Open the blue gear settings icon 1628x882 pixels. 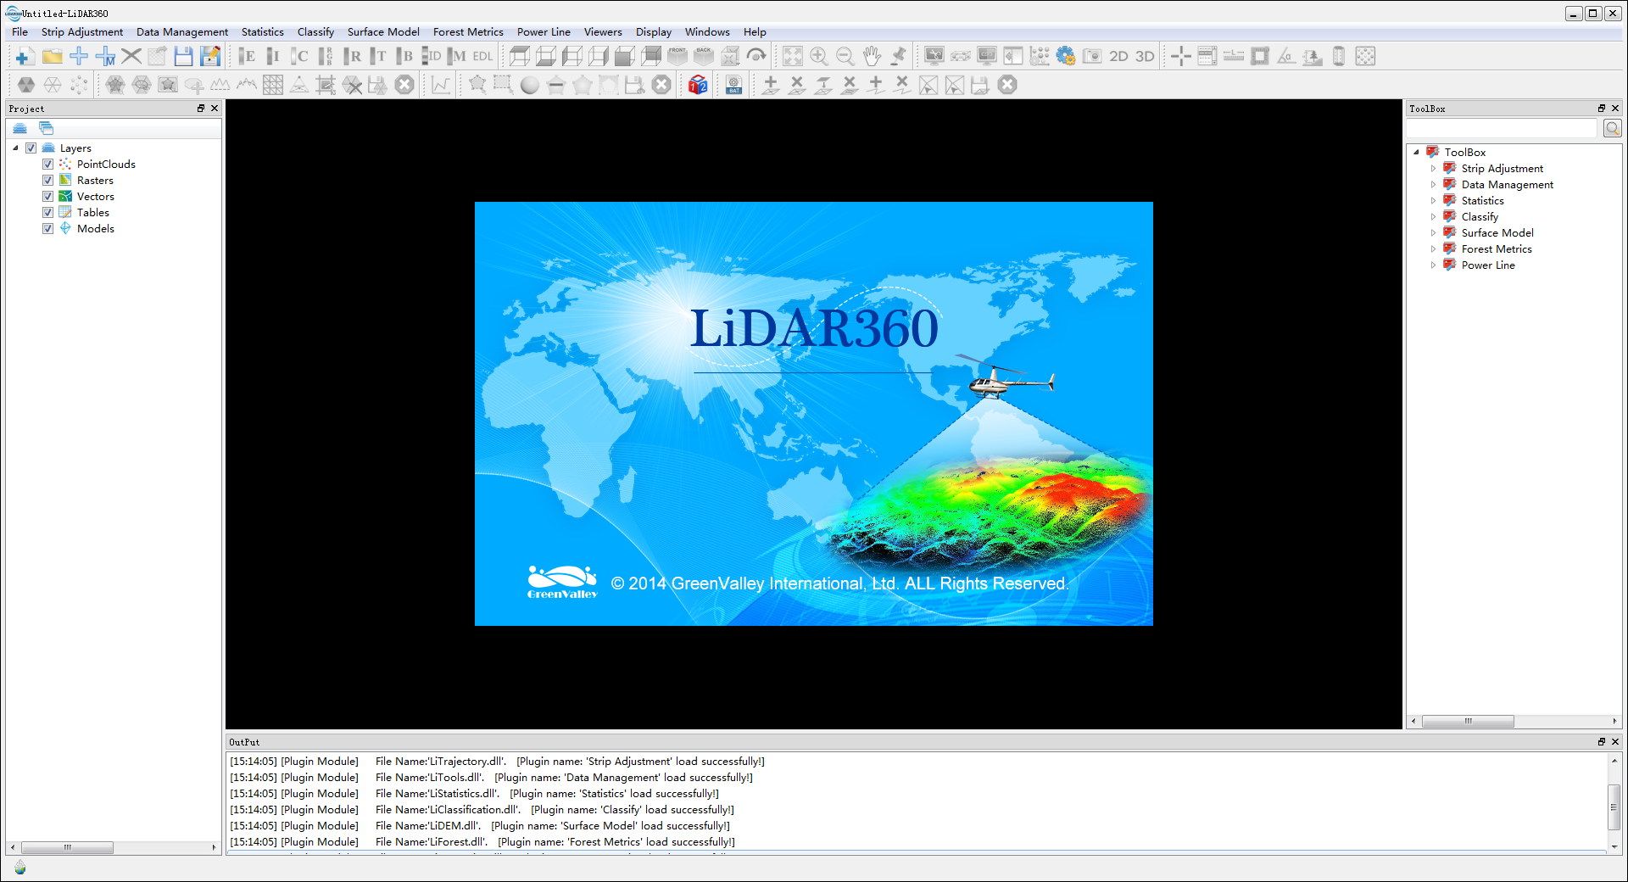click(1066, 57)
